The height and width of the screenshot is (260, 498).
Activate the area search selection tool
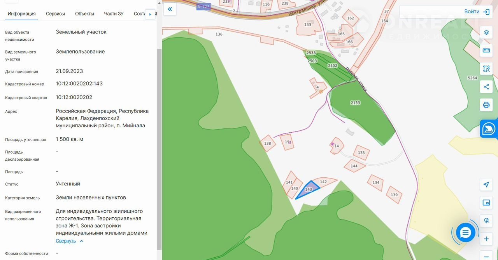pyautogui.click(x=486, y=69)
